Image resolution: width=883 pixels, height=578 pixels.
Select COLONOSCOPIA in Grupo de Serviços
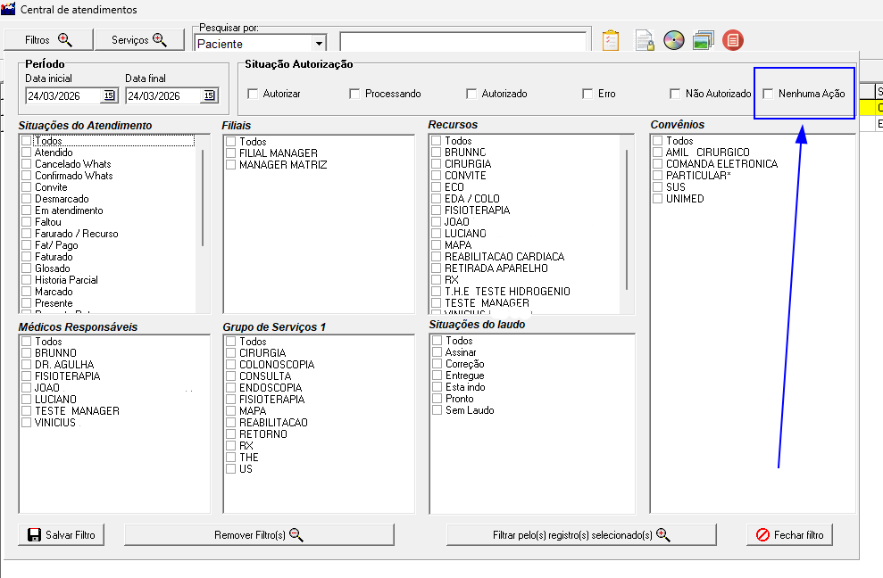point(231,365)
